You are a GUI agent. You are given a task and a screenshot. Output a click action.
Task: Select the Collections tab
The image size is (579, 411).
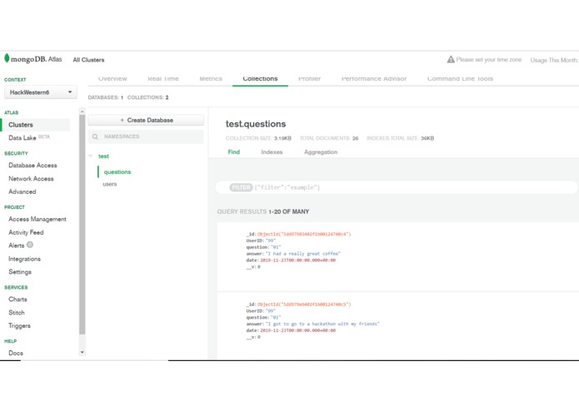click(x=260, y=78)
